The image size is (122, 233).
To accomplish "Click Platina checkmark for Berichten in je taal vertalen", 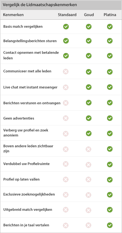I will [110, 225].
